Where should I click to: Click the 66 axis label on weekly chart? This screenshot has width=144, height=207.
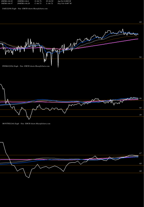(x=140, y=98)
